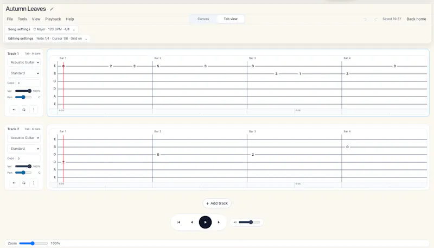Click the Add track button

(217, 203)
